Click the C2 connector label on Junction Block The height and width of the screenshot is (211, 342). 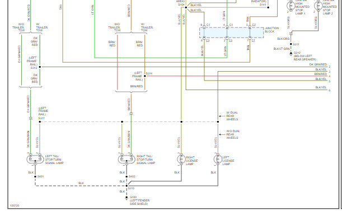254,25
